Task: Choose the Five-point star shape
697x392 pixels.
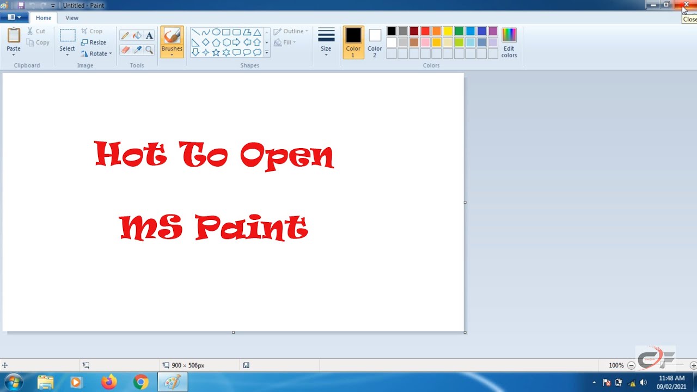Action: [x=216, y=53]
